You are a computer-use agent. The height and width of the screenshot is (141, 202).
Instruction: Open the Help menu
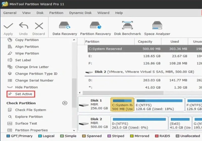[x=119, y=13]
